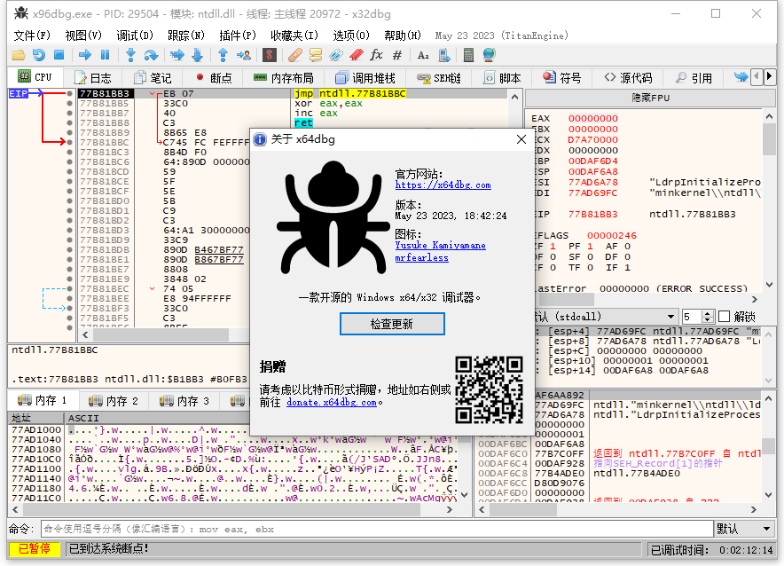Viewport: 784px width, 566px height.
Task: Open variables with the # icon
Action: click(397, 55)
